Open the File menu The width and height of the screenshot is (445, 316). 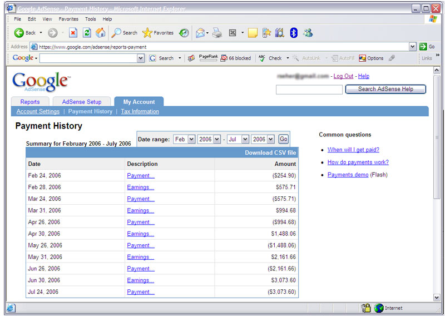pos(18,19)
